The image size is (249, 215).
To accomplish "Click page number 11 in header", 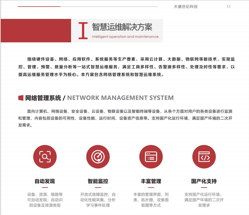I will (229, 7).
